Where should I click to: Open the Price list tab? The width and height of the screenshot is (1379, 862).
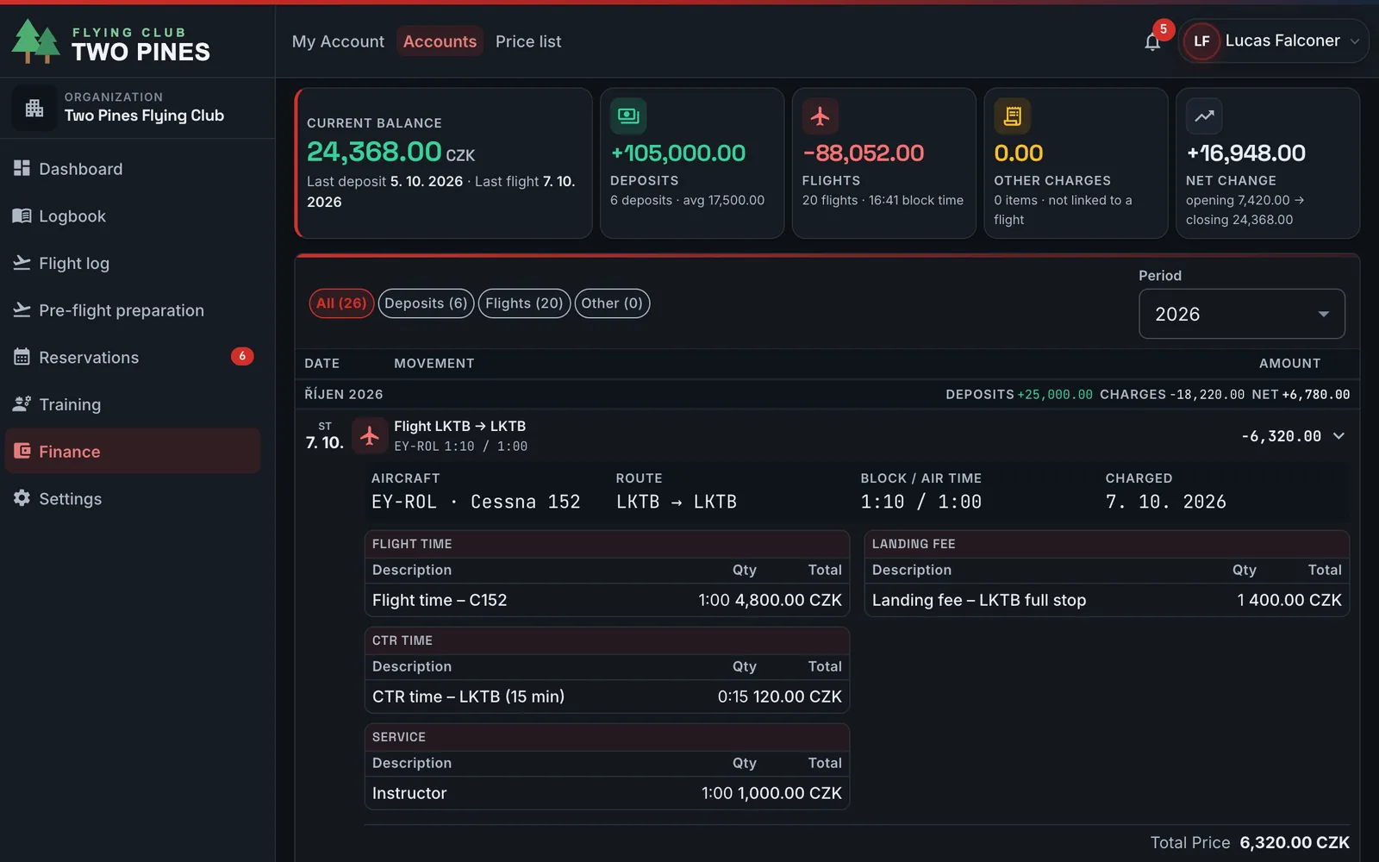point(528,41)
